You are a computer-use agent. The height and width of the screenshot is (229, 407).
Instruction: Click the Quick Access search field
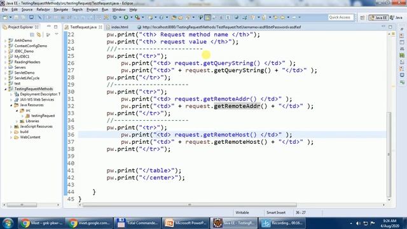[x=340, y=17]
